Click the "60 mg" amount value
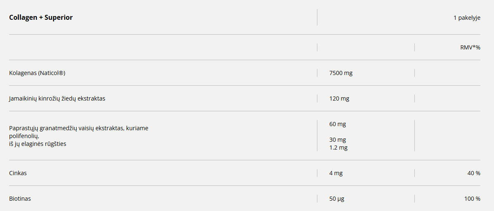 pos(338,124)
